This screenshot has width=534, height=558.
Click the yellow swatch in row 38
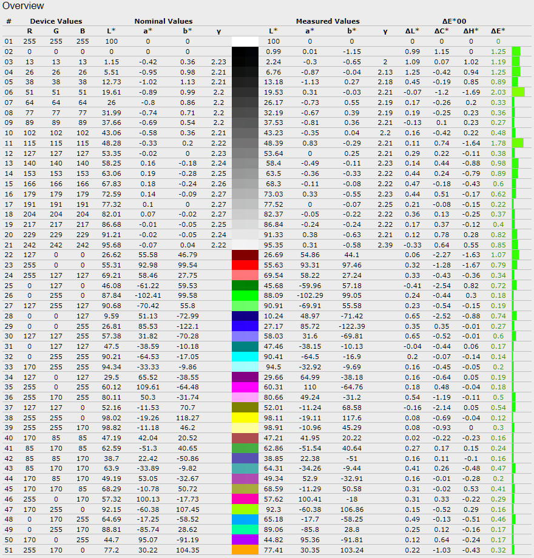245,419
